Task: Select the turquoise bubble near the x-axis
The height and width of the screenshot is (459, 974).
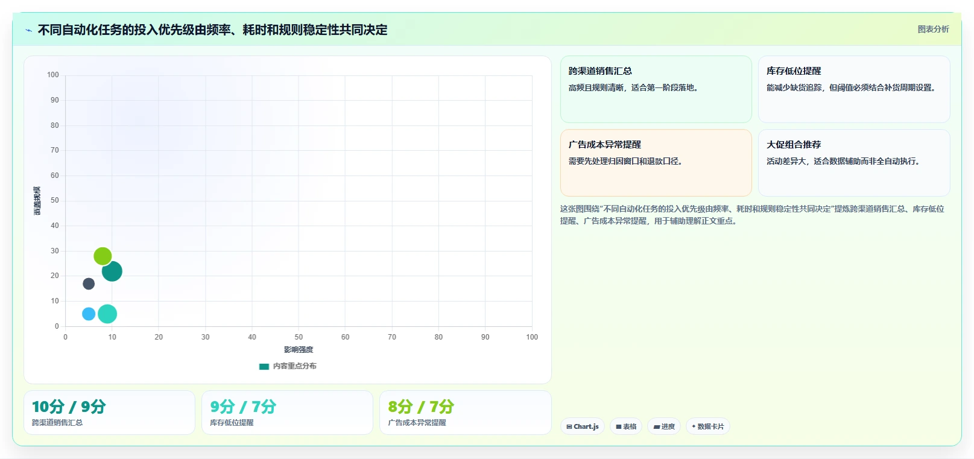Action: pyautogui.click(x=107, y=314)
